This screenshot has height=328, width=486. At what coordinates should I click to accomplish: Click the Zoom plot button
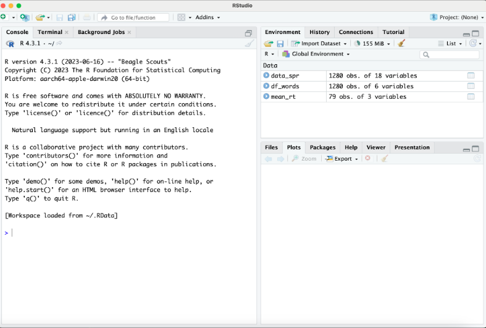tap(304, 159)
